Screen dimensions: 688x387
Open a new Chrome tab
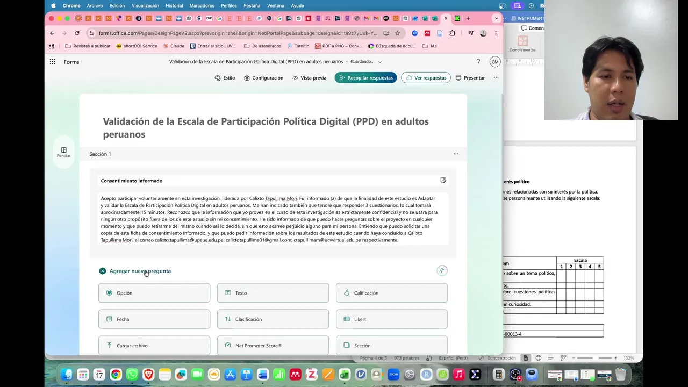tap(468, 18)
